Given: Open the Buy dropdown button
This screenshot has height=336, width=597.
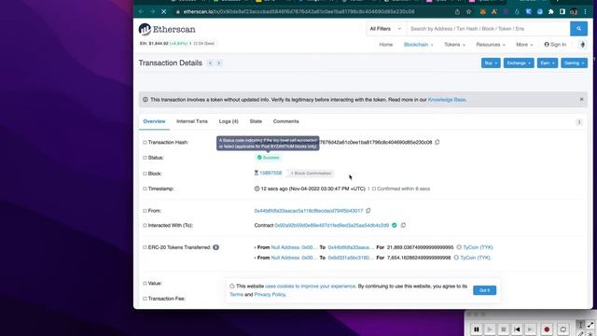Looking at the screenshot, I should pyautogui.click(x=491, y=63).
